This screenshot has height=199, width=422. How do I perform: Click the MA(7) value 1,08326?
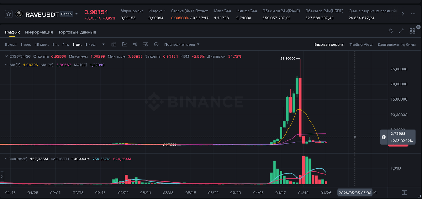[30, 65]
